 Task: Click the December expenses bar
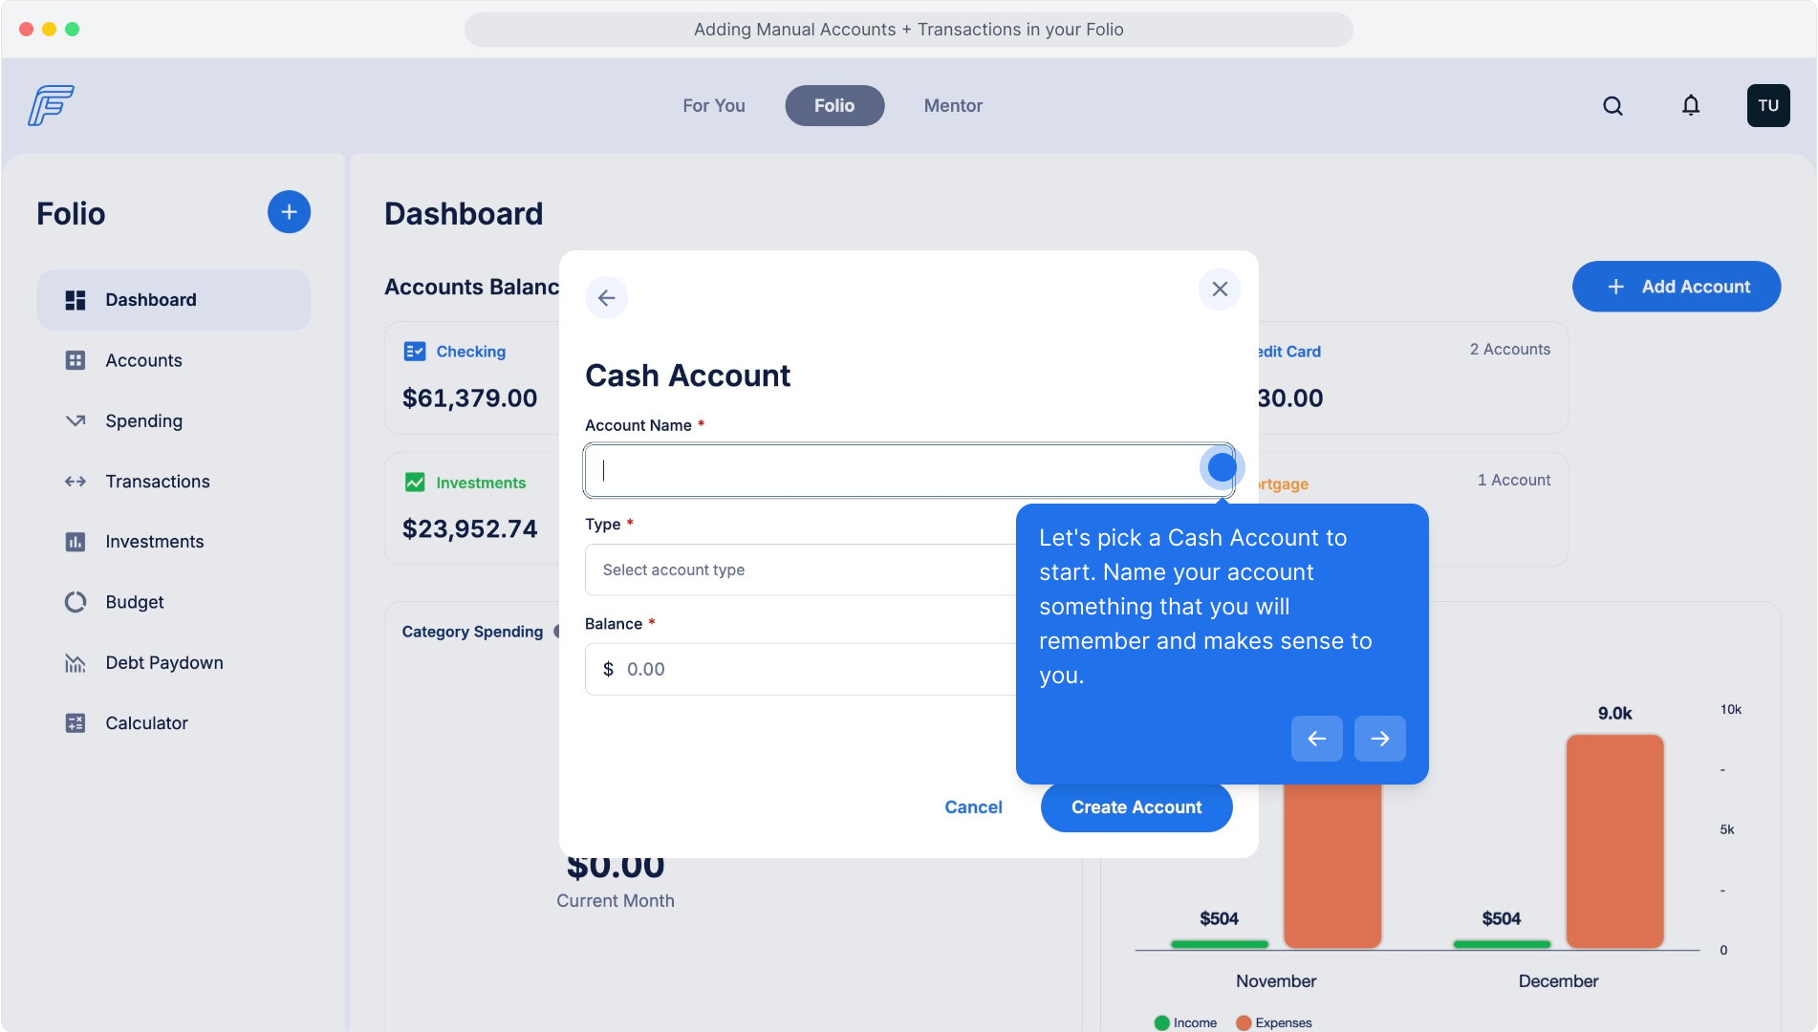click(x=1615, y=842)
